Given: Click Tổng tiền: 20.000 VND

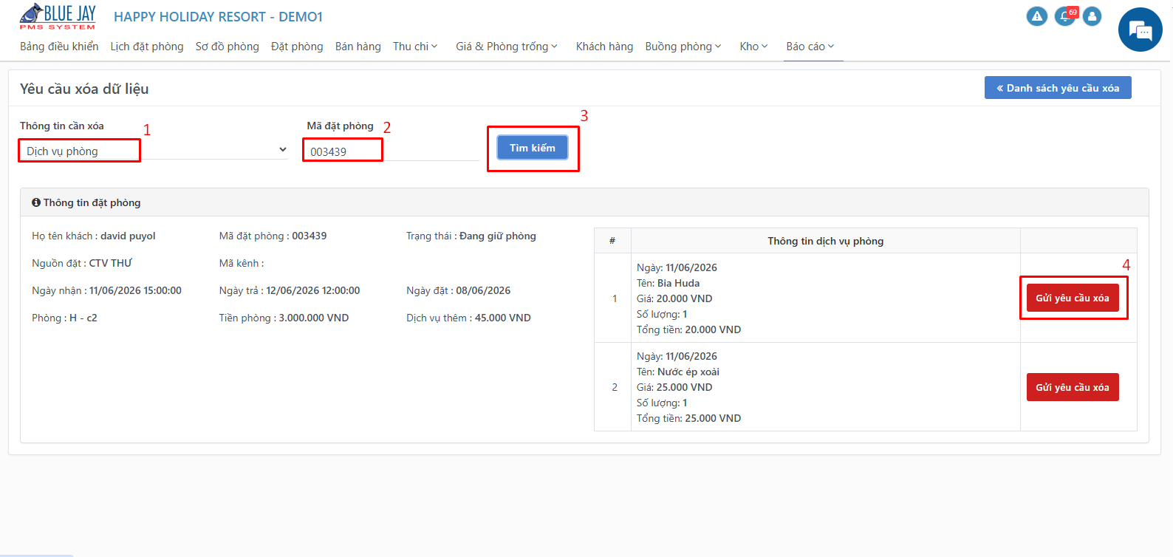Looking at the screenshot, I should (x=689, y=329).
